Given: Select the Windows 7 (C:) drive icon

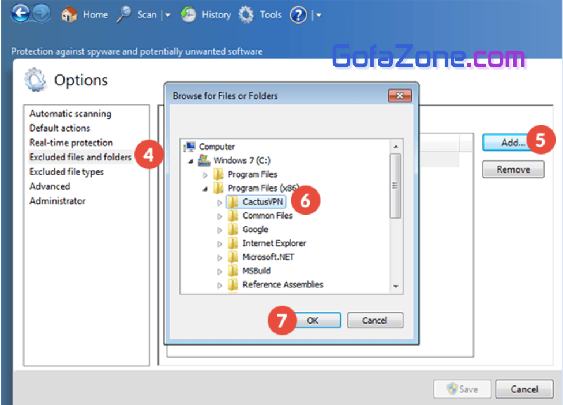Looking at the screenshot, I should [203, 160].
